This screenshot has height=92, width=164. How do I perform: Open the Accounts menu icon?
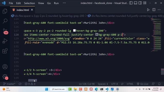(5, 67)
